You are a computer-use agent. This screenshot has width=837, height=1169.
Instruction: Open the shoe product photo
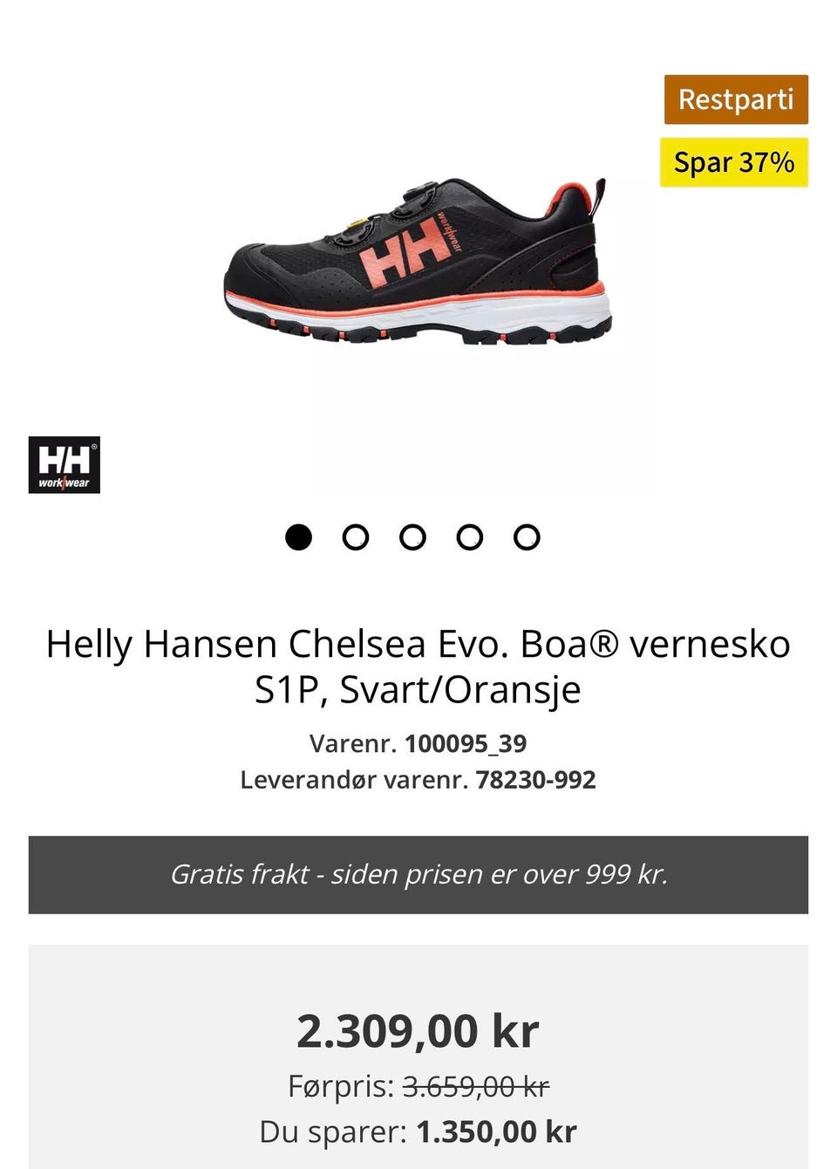tap(418, 260)
